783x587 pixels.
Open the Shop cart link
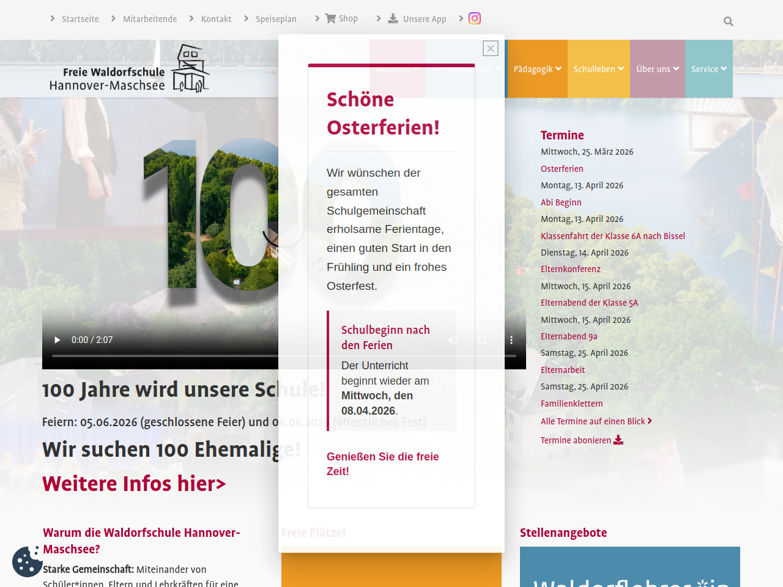point(341,18)
